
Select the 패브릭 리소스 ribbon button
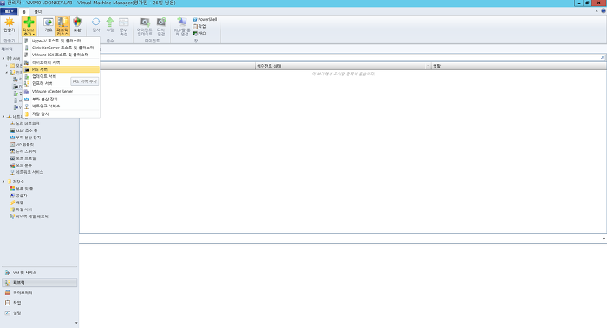coord(62,26)
